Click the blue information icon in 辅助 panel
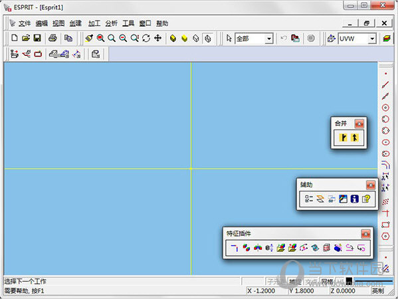 pyautogui.click(x=354, y=199)
